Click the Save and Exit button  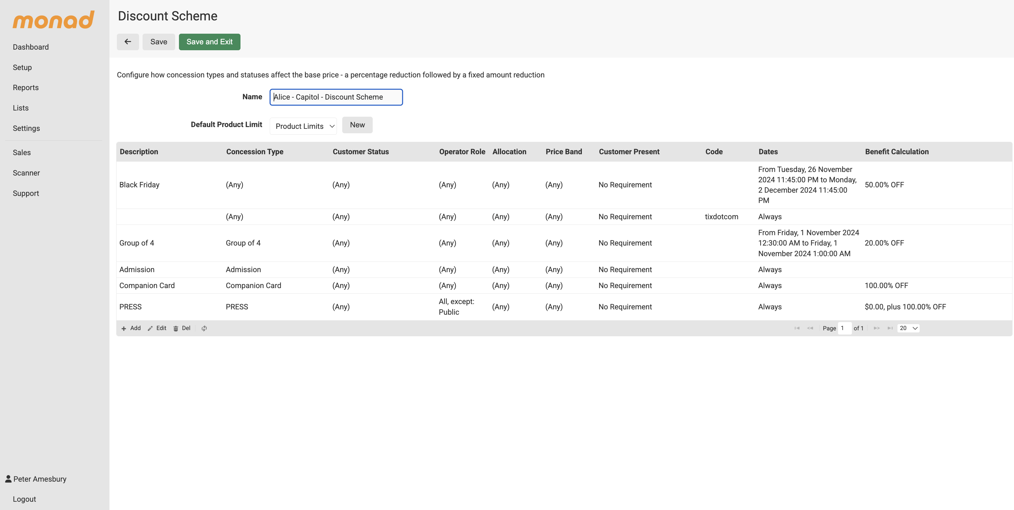(209, 42)
